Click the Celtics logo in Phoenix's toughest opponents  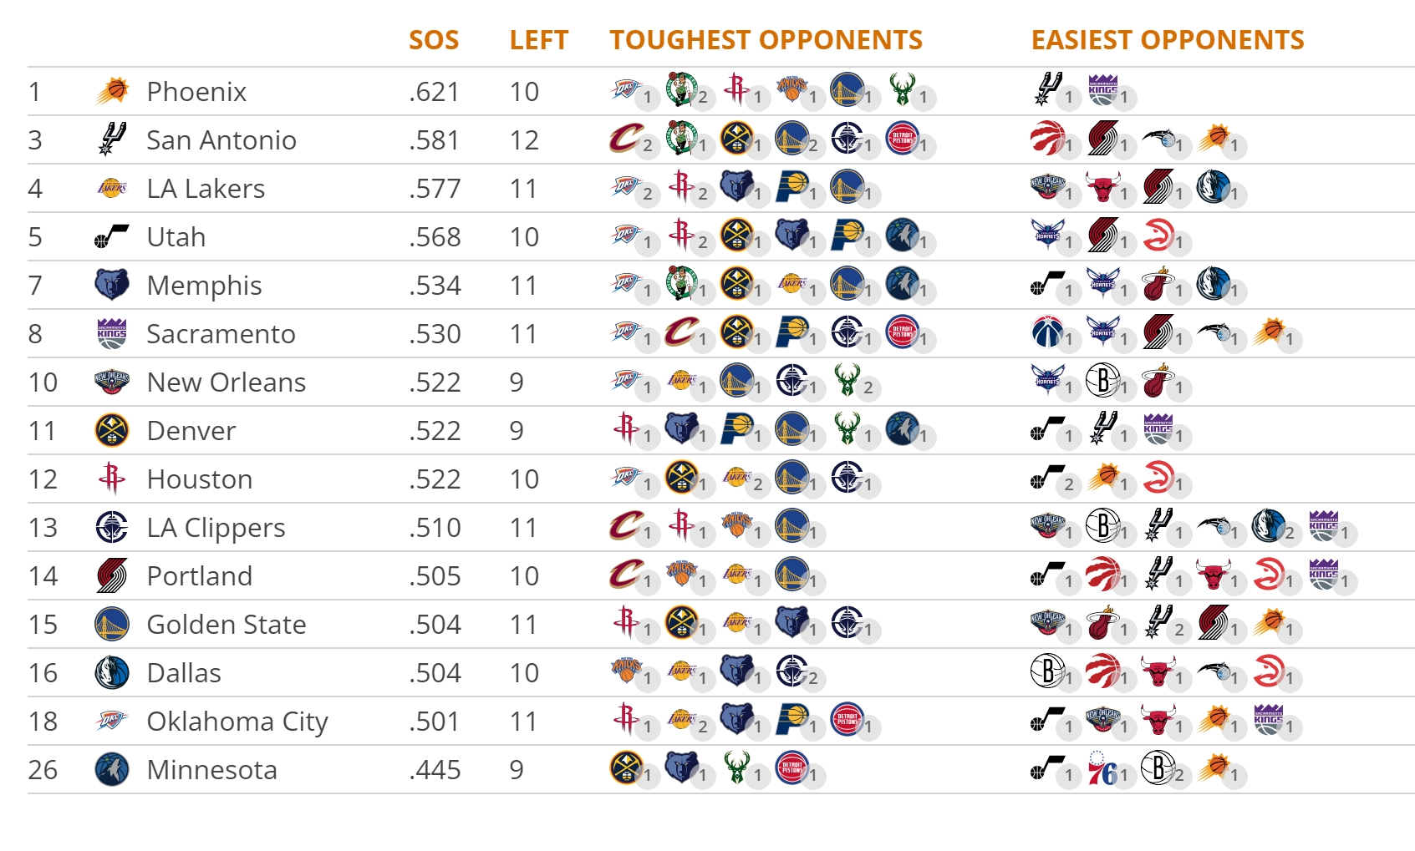click(681, 89)
